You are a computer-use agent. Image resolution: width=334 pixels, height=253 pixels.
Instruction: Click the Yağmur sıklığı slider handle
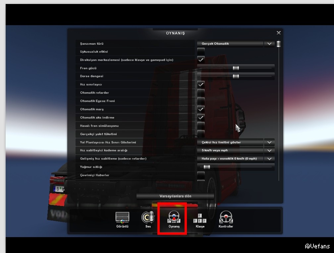[207, 167]
